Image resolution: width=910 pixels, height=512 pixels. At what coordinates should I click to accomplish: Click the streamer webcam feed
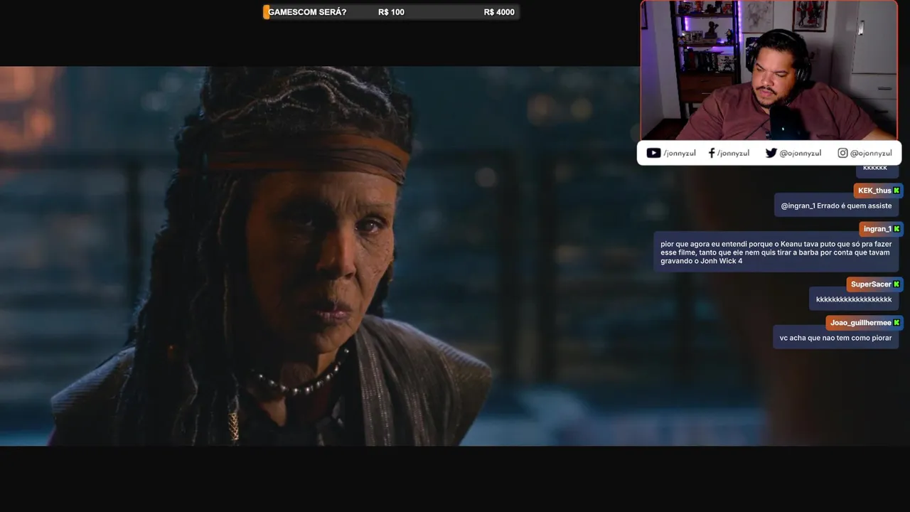769,70
